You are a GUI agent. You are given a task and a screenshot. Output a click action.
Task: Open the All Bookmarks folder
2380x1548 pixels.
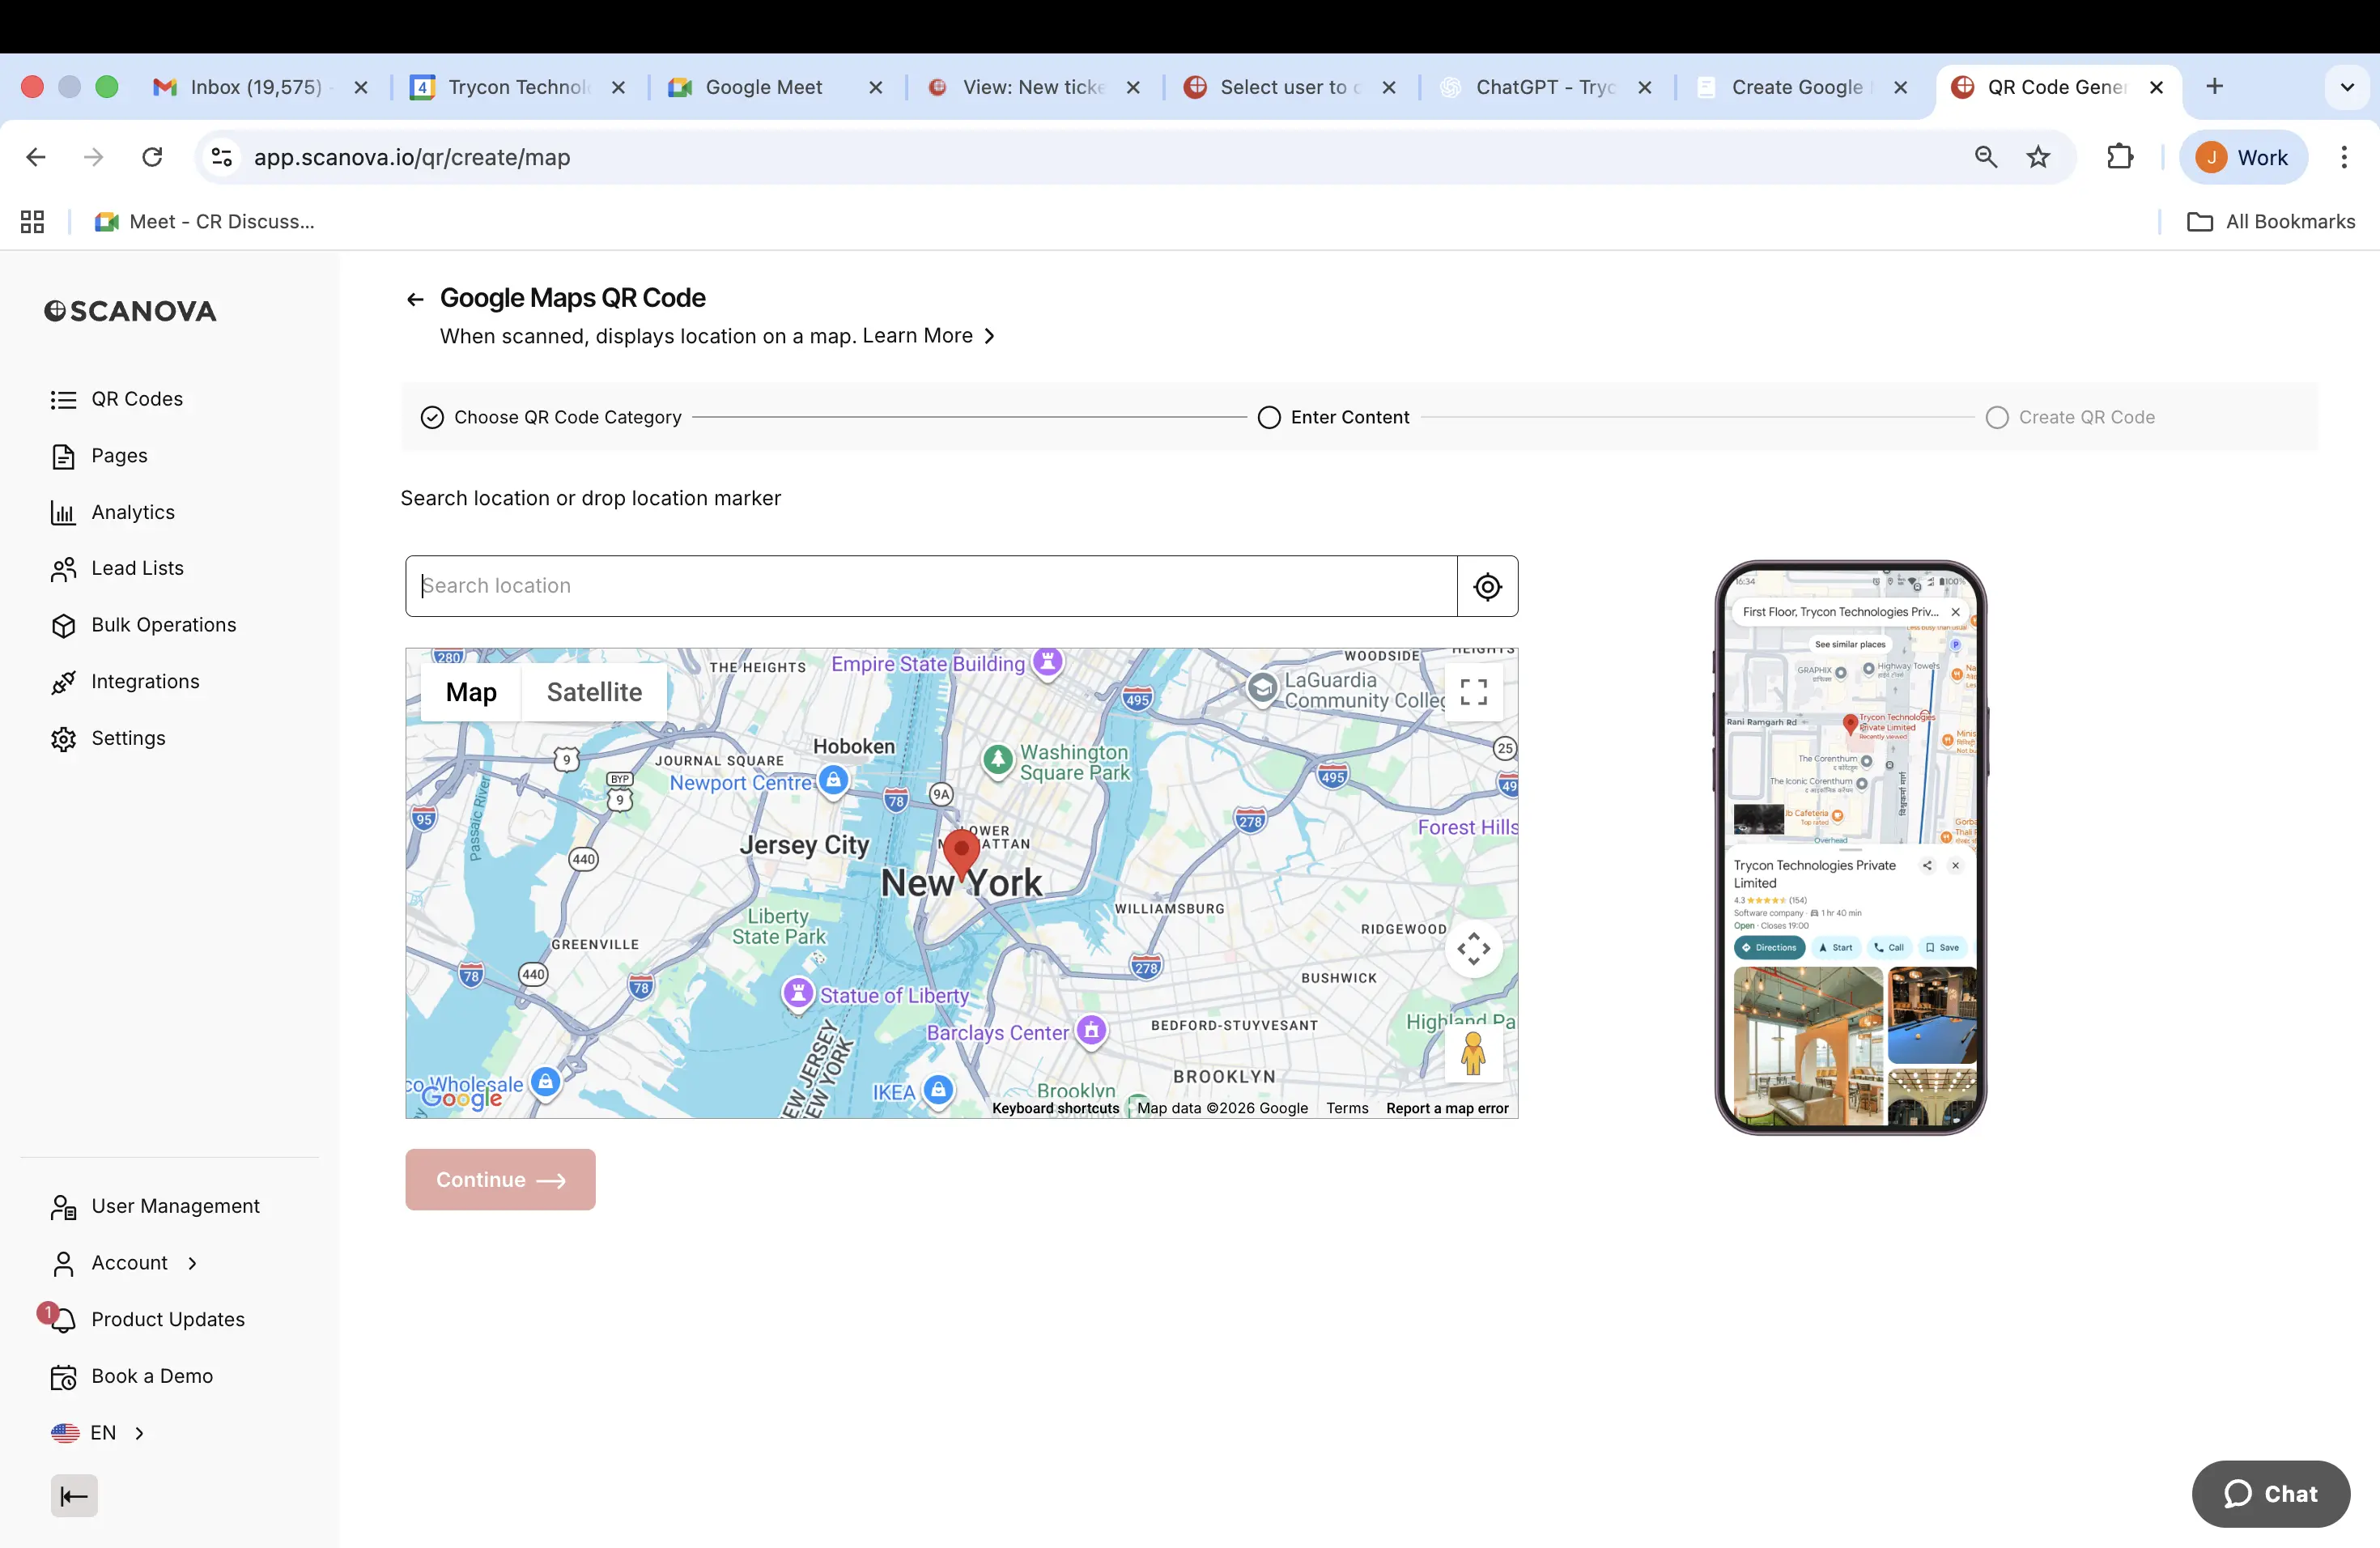point(2271,222)
